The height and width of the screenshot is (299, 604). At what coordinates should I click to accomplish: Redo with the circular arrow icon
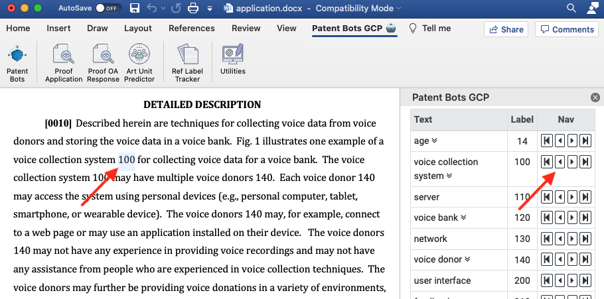tap(176, 8)
